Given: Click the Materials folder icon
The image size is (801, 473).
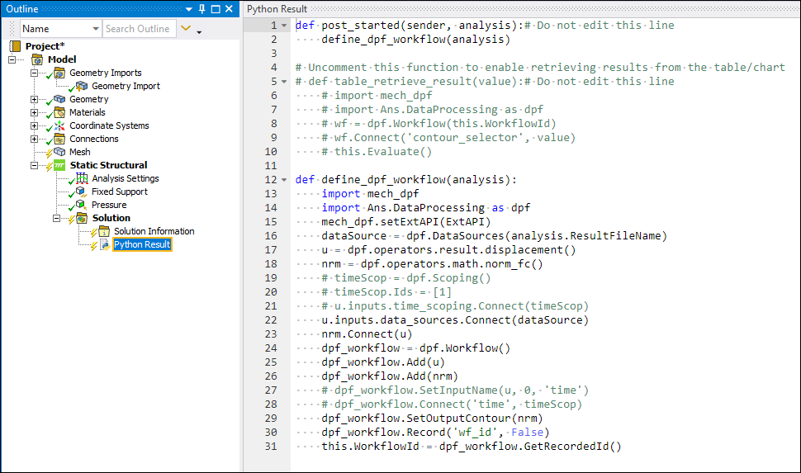Looking at the screenshot, I should coord(59,112).
